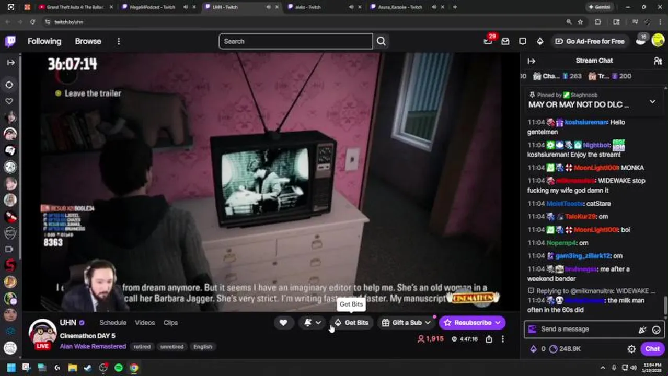Open stream options three-dot menu
Screen dimensions: 668x376
click(x=503, y=339)
